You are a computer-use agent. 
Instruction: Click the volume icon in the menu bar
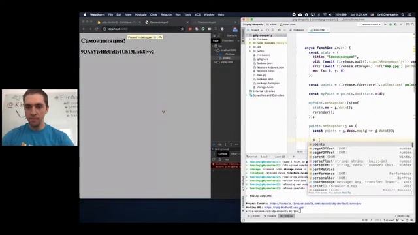330,14
